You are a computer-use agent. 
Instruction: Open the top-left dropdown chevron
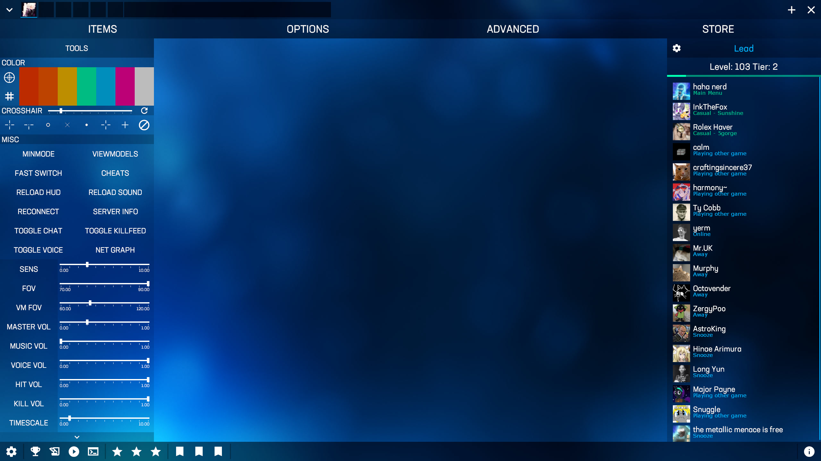coord(10,10)
